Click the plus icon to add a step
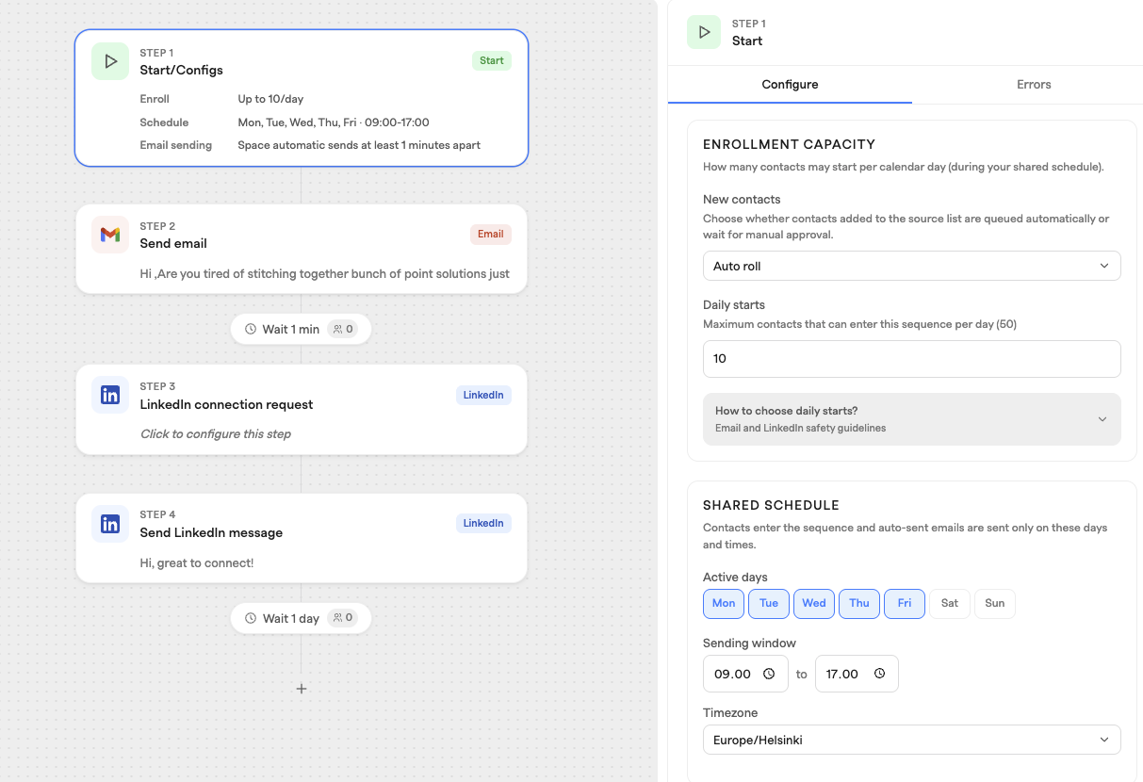 click(x=302, y=689)
